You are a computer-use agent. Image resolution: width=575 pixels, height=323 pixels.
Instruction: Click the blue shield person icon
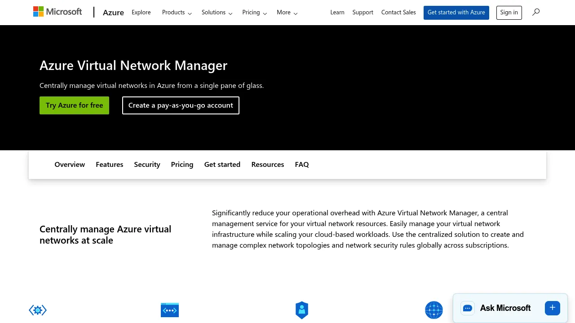tap(302, 310)
